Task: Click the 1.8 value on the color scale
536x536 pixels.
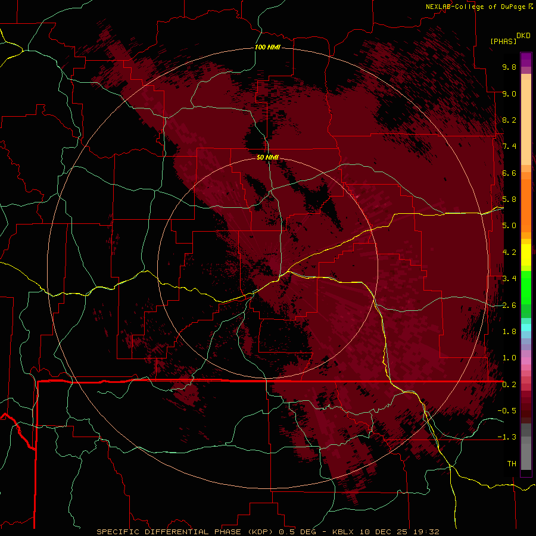Action: point(509,332)
